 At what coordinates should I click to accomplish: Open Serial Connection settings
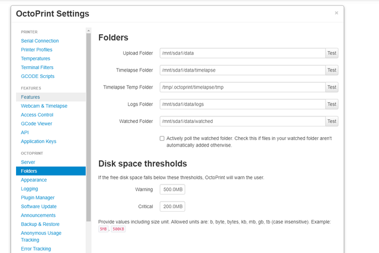(40, 41)
